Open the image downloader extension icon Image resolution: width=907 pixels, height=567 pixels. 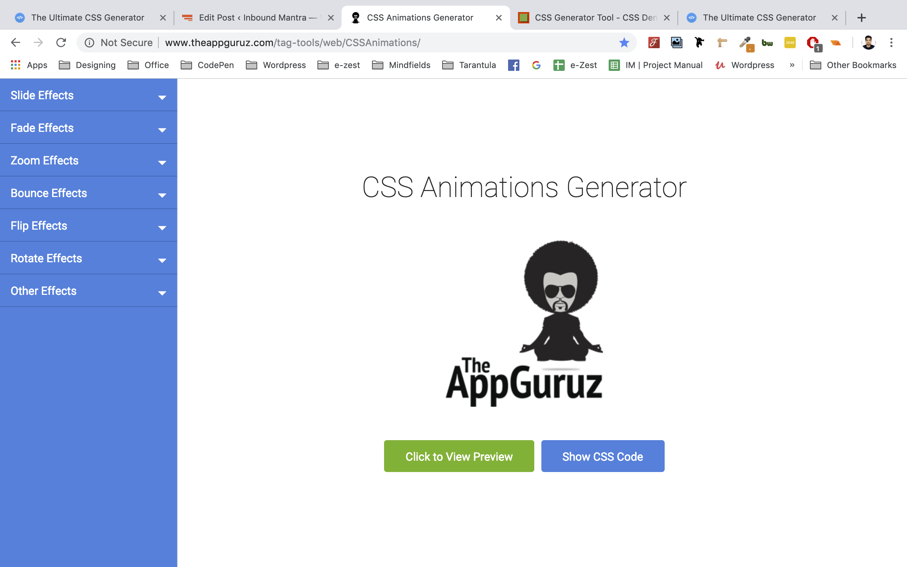tap(676, 43)
